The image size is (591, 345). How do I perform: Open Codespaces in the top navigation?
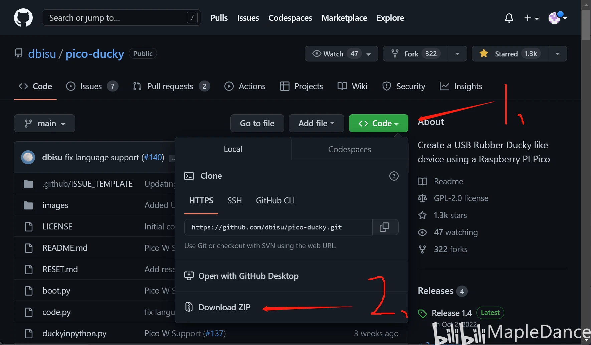290,18
